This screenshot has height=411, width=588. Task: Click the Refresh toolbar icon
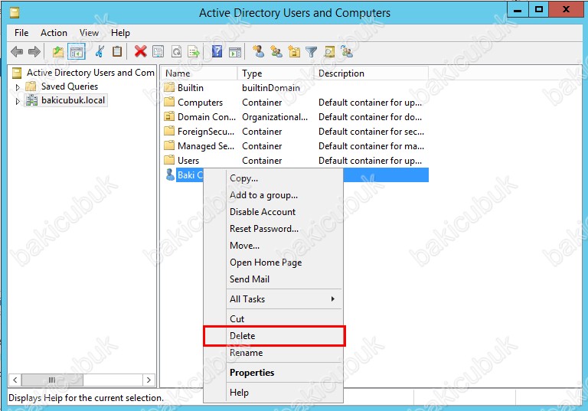tap(176, 51)
